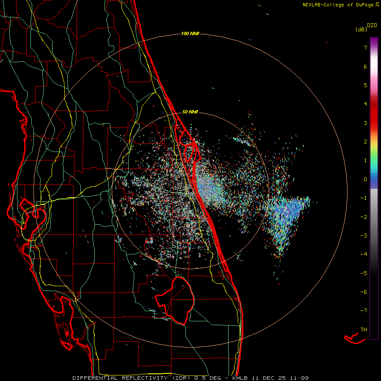Select the positive "2" scale value
This screenshot has height=381, width=381.
365,142
